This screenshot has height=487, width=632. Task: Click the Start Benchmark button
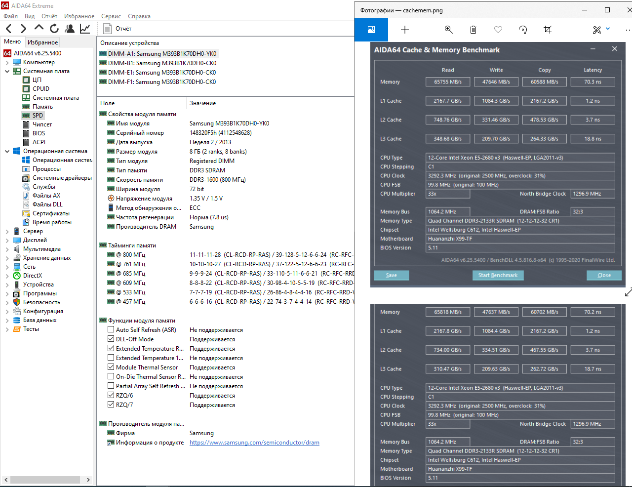(498, 275)
